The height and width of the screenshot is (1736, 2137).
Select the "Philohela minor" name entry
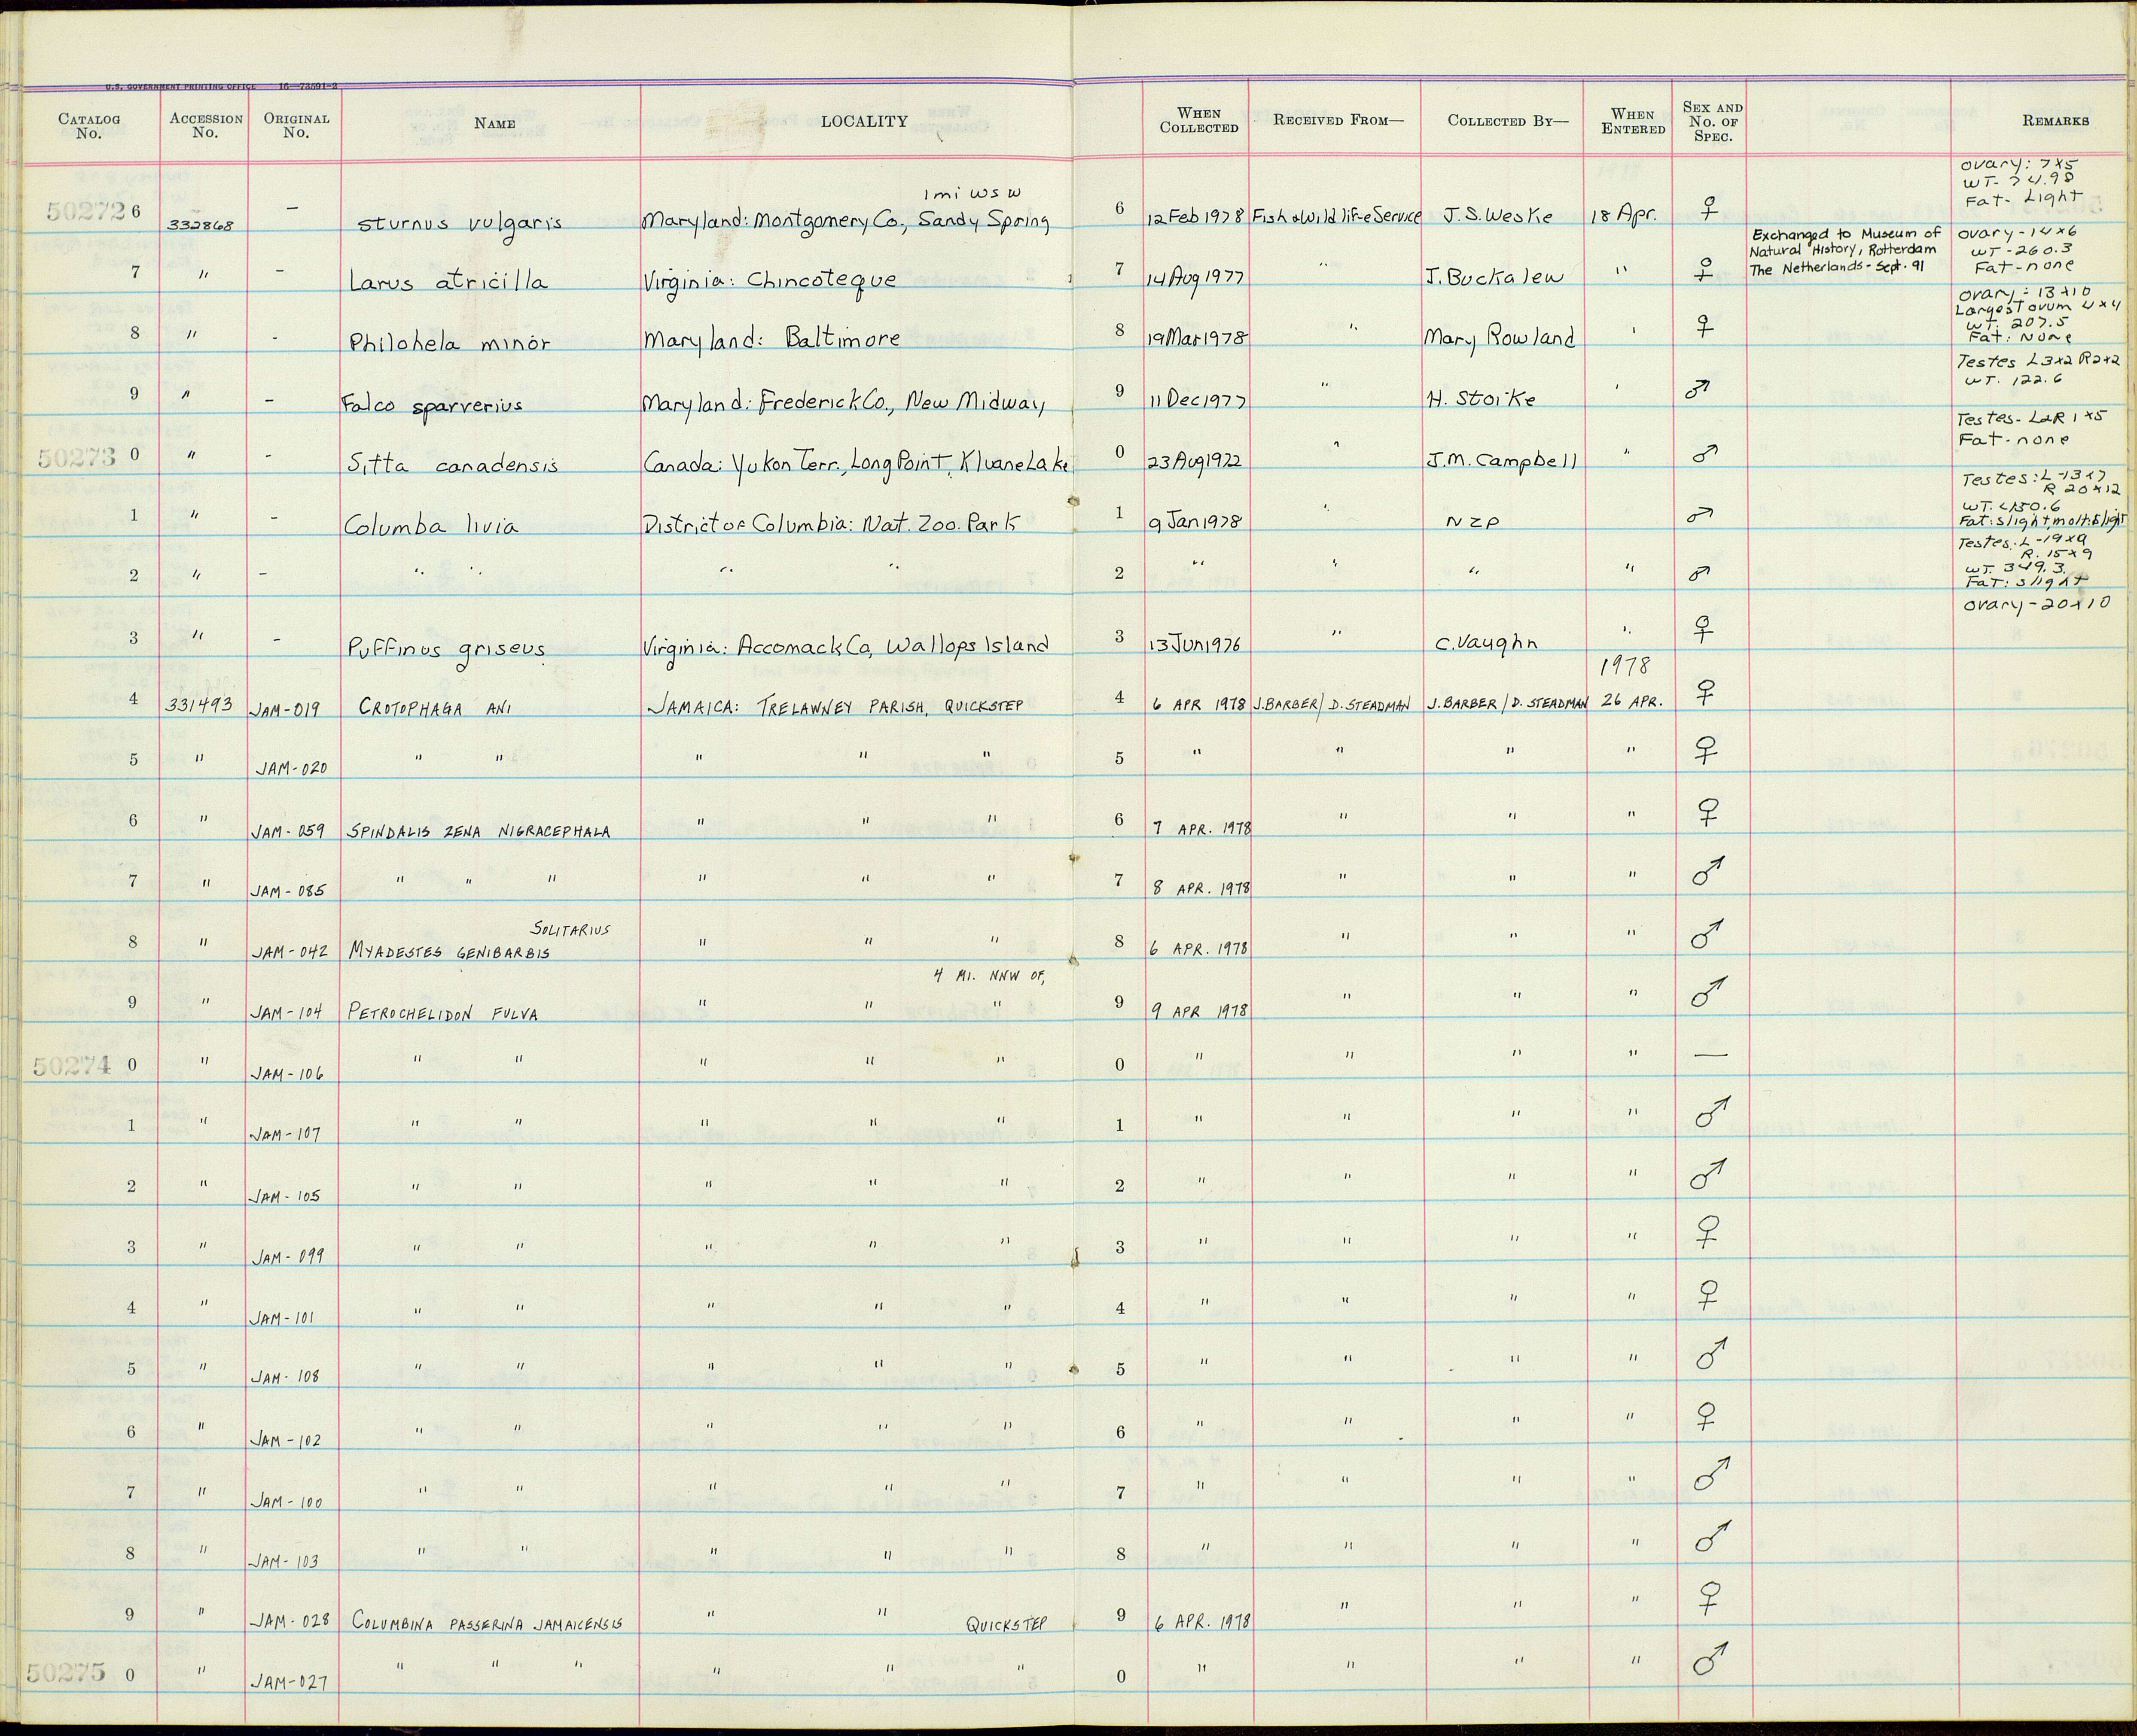[x=449, y=342]
